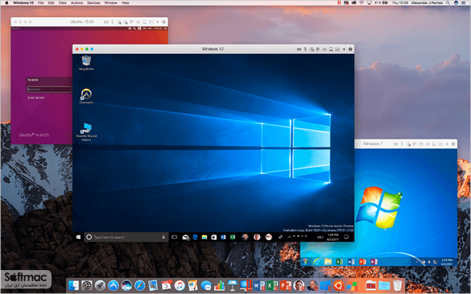Launch PowerPoint from Windows 7 taskbar
The height and width of the screenshot is (294, 471).
pyautogui.click(x=362, y=262)
